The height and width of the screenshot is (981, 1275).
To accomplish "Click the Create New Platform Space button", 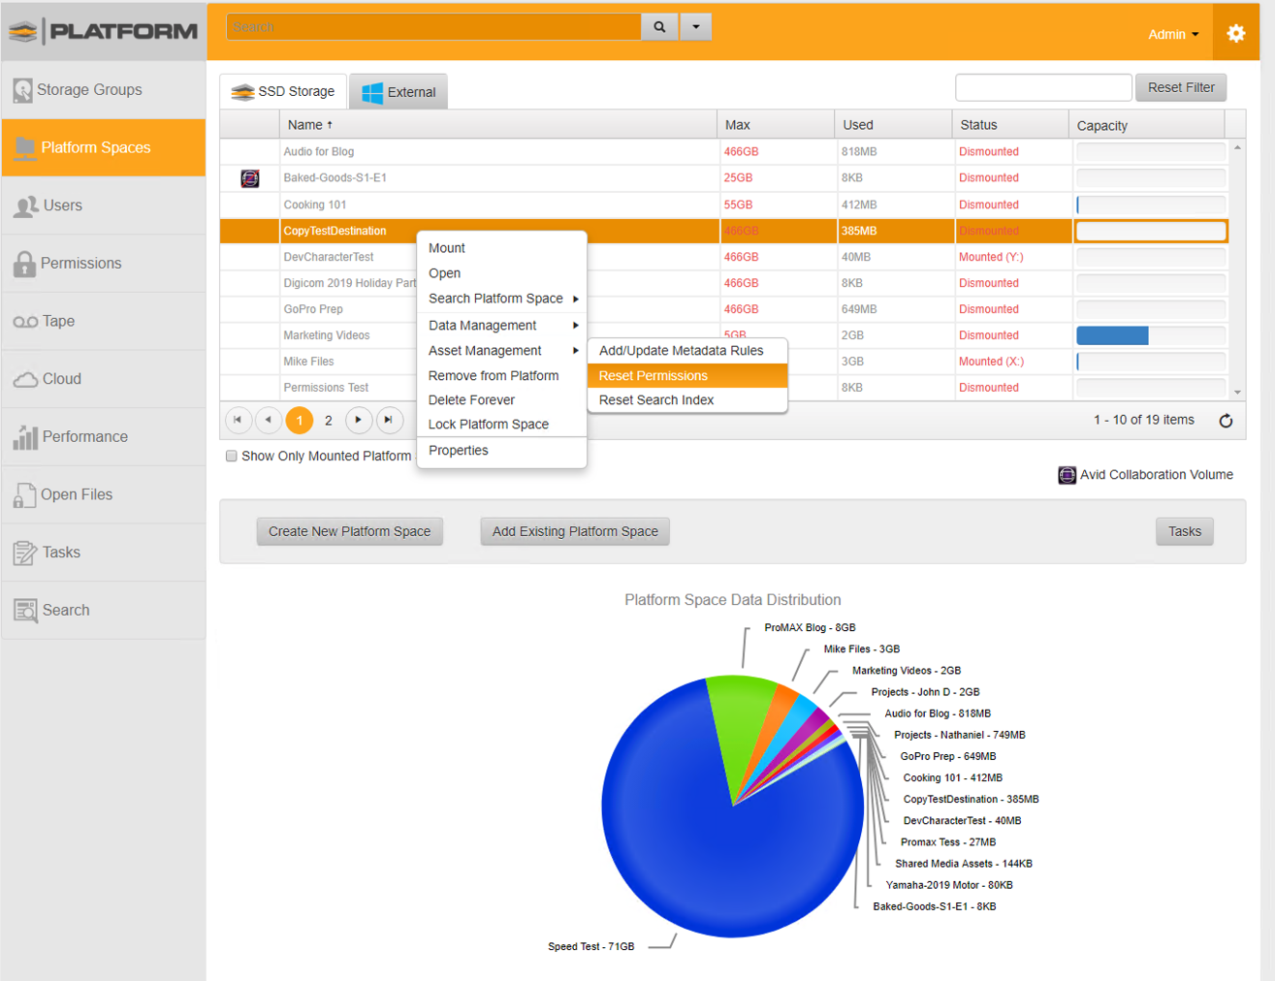I will click(x=349, y=531).
